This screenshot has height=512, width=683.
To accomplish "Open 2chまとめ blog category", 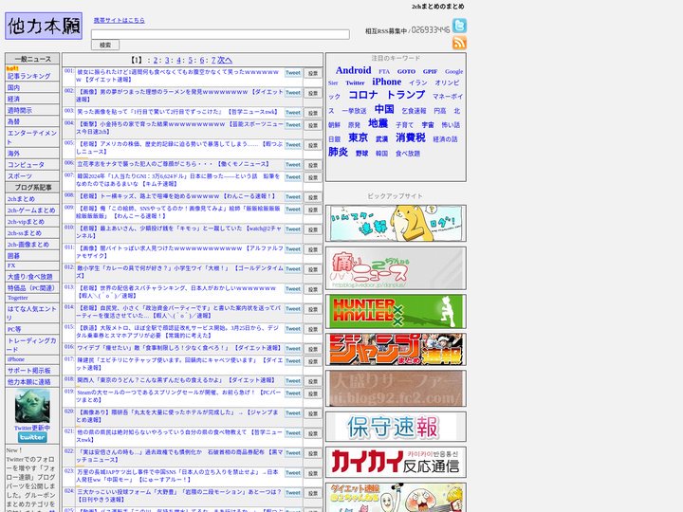I will (21, 199).
